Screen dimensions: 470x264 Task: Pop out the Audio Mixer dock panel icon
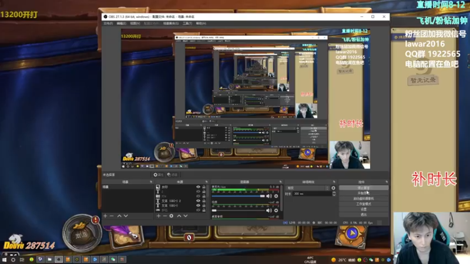click(x=281, y=182)
